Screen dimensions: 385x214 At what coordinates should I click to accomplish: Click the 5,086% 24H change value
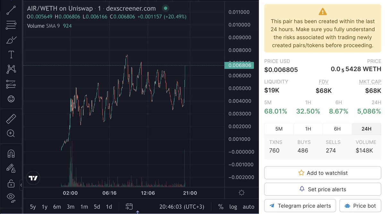369,111
